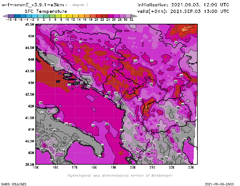The height and width of the screenshot is (186, 240).
Task: Select the orange 14 to 16 colorbar swatch
Action: coord(81,16)
